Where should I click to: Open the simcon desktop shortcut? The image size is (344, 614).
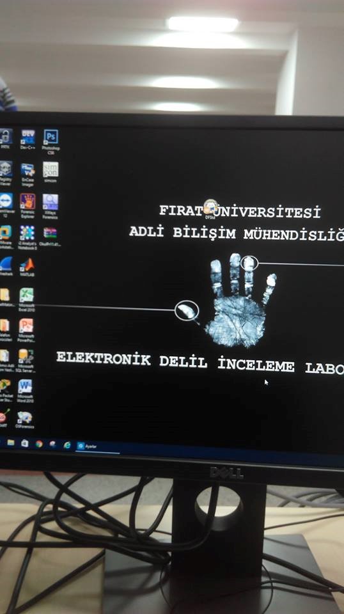[51, 172]
